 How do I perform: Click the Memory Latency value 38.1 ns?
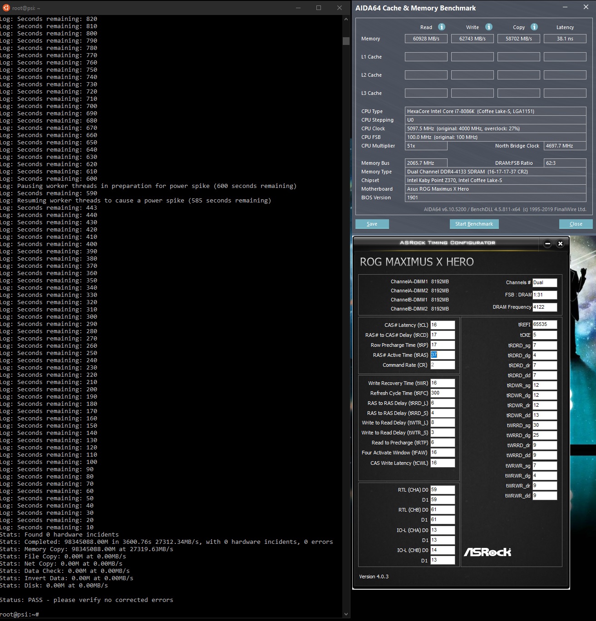coord(565,39)
